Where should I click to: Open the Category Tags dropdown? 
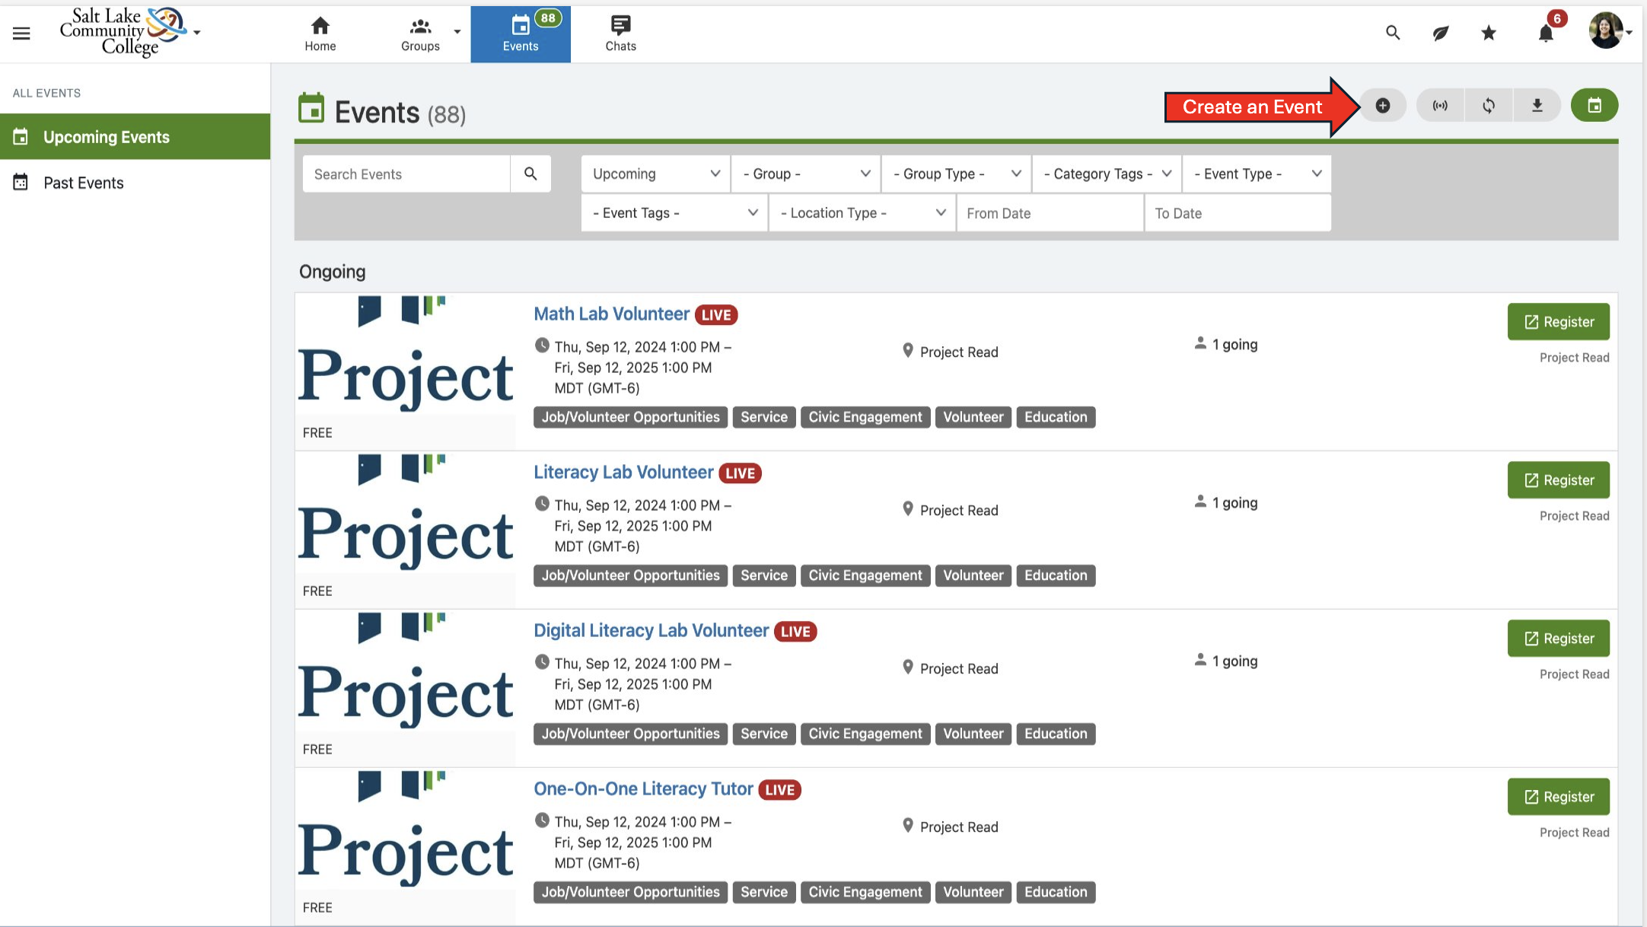point(1106,174)
